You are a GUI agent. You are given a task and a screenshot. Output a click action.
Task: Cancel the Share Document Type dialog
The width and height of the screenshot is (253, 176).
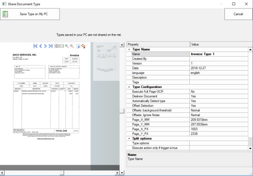238,14
